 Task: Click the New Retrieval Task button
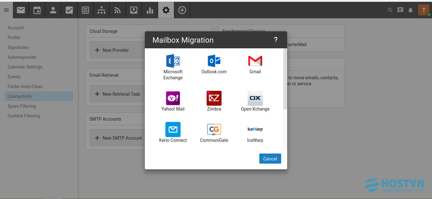pyautogui.click(x=117, y=94)
